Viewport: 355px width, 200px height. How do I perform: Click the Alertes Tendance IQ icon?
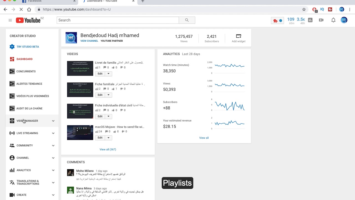12,84
